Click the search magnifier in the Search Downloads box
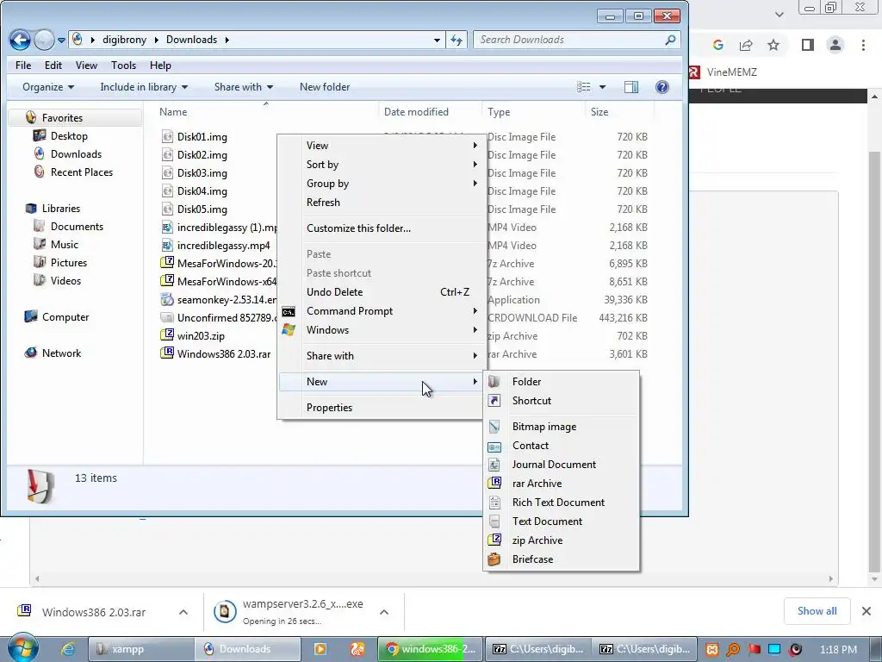This screenshot has width=882, height=662. 670,40
